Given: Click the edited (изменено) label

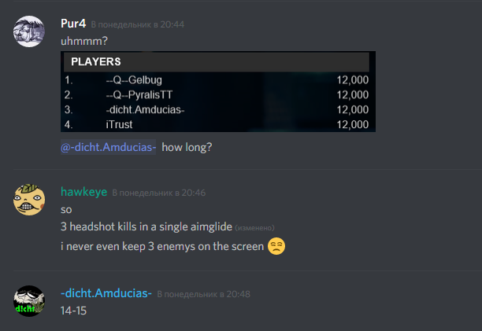Looking at the screenshot, I should coord(254,228).
